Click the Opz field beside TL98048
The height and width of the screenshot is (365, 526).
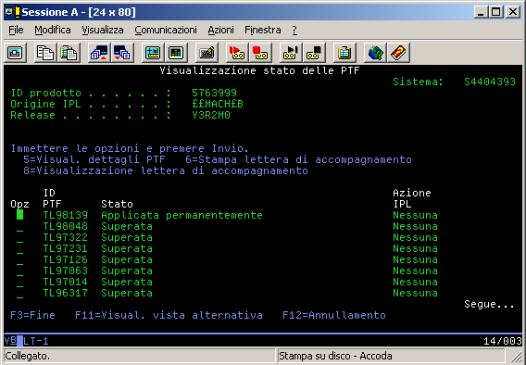click(x=19, y=227)
